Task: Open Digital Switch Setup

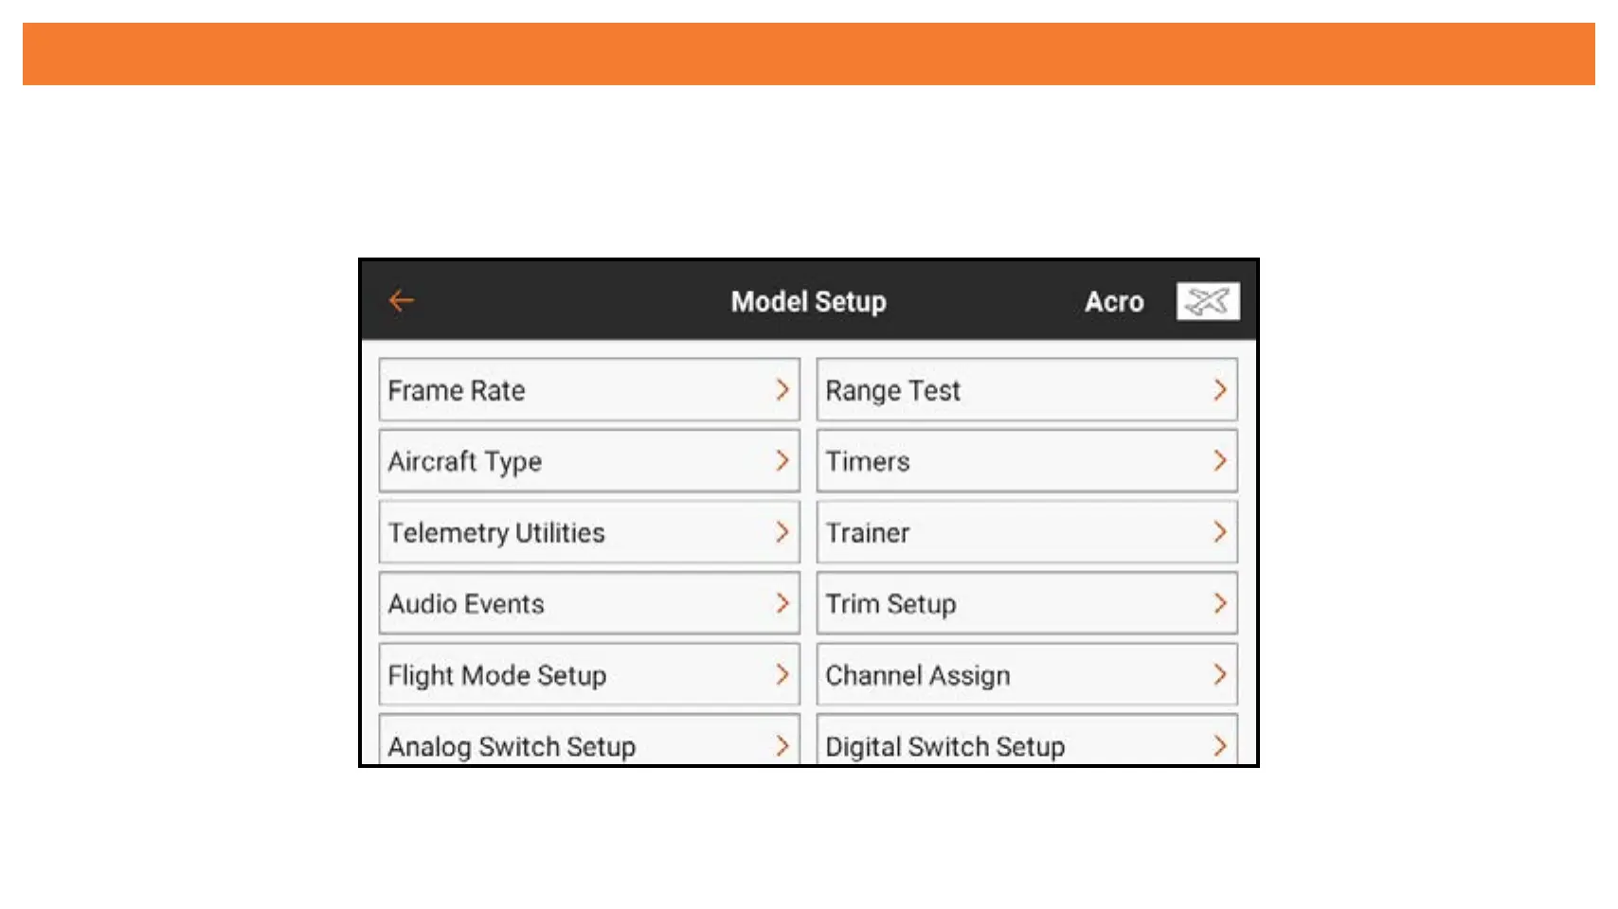Action: click(x=1026, y=743)
